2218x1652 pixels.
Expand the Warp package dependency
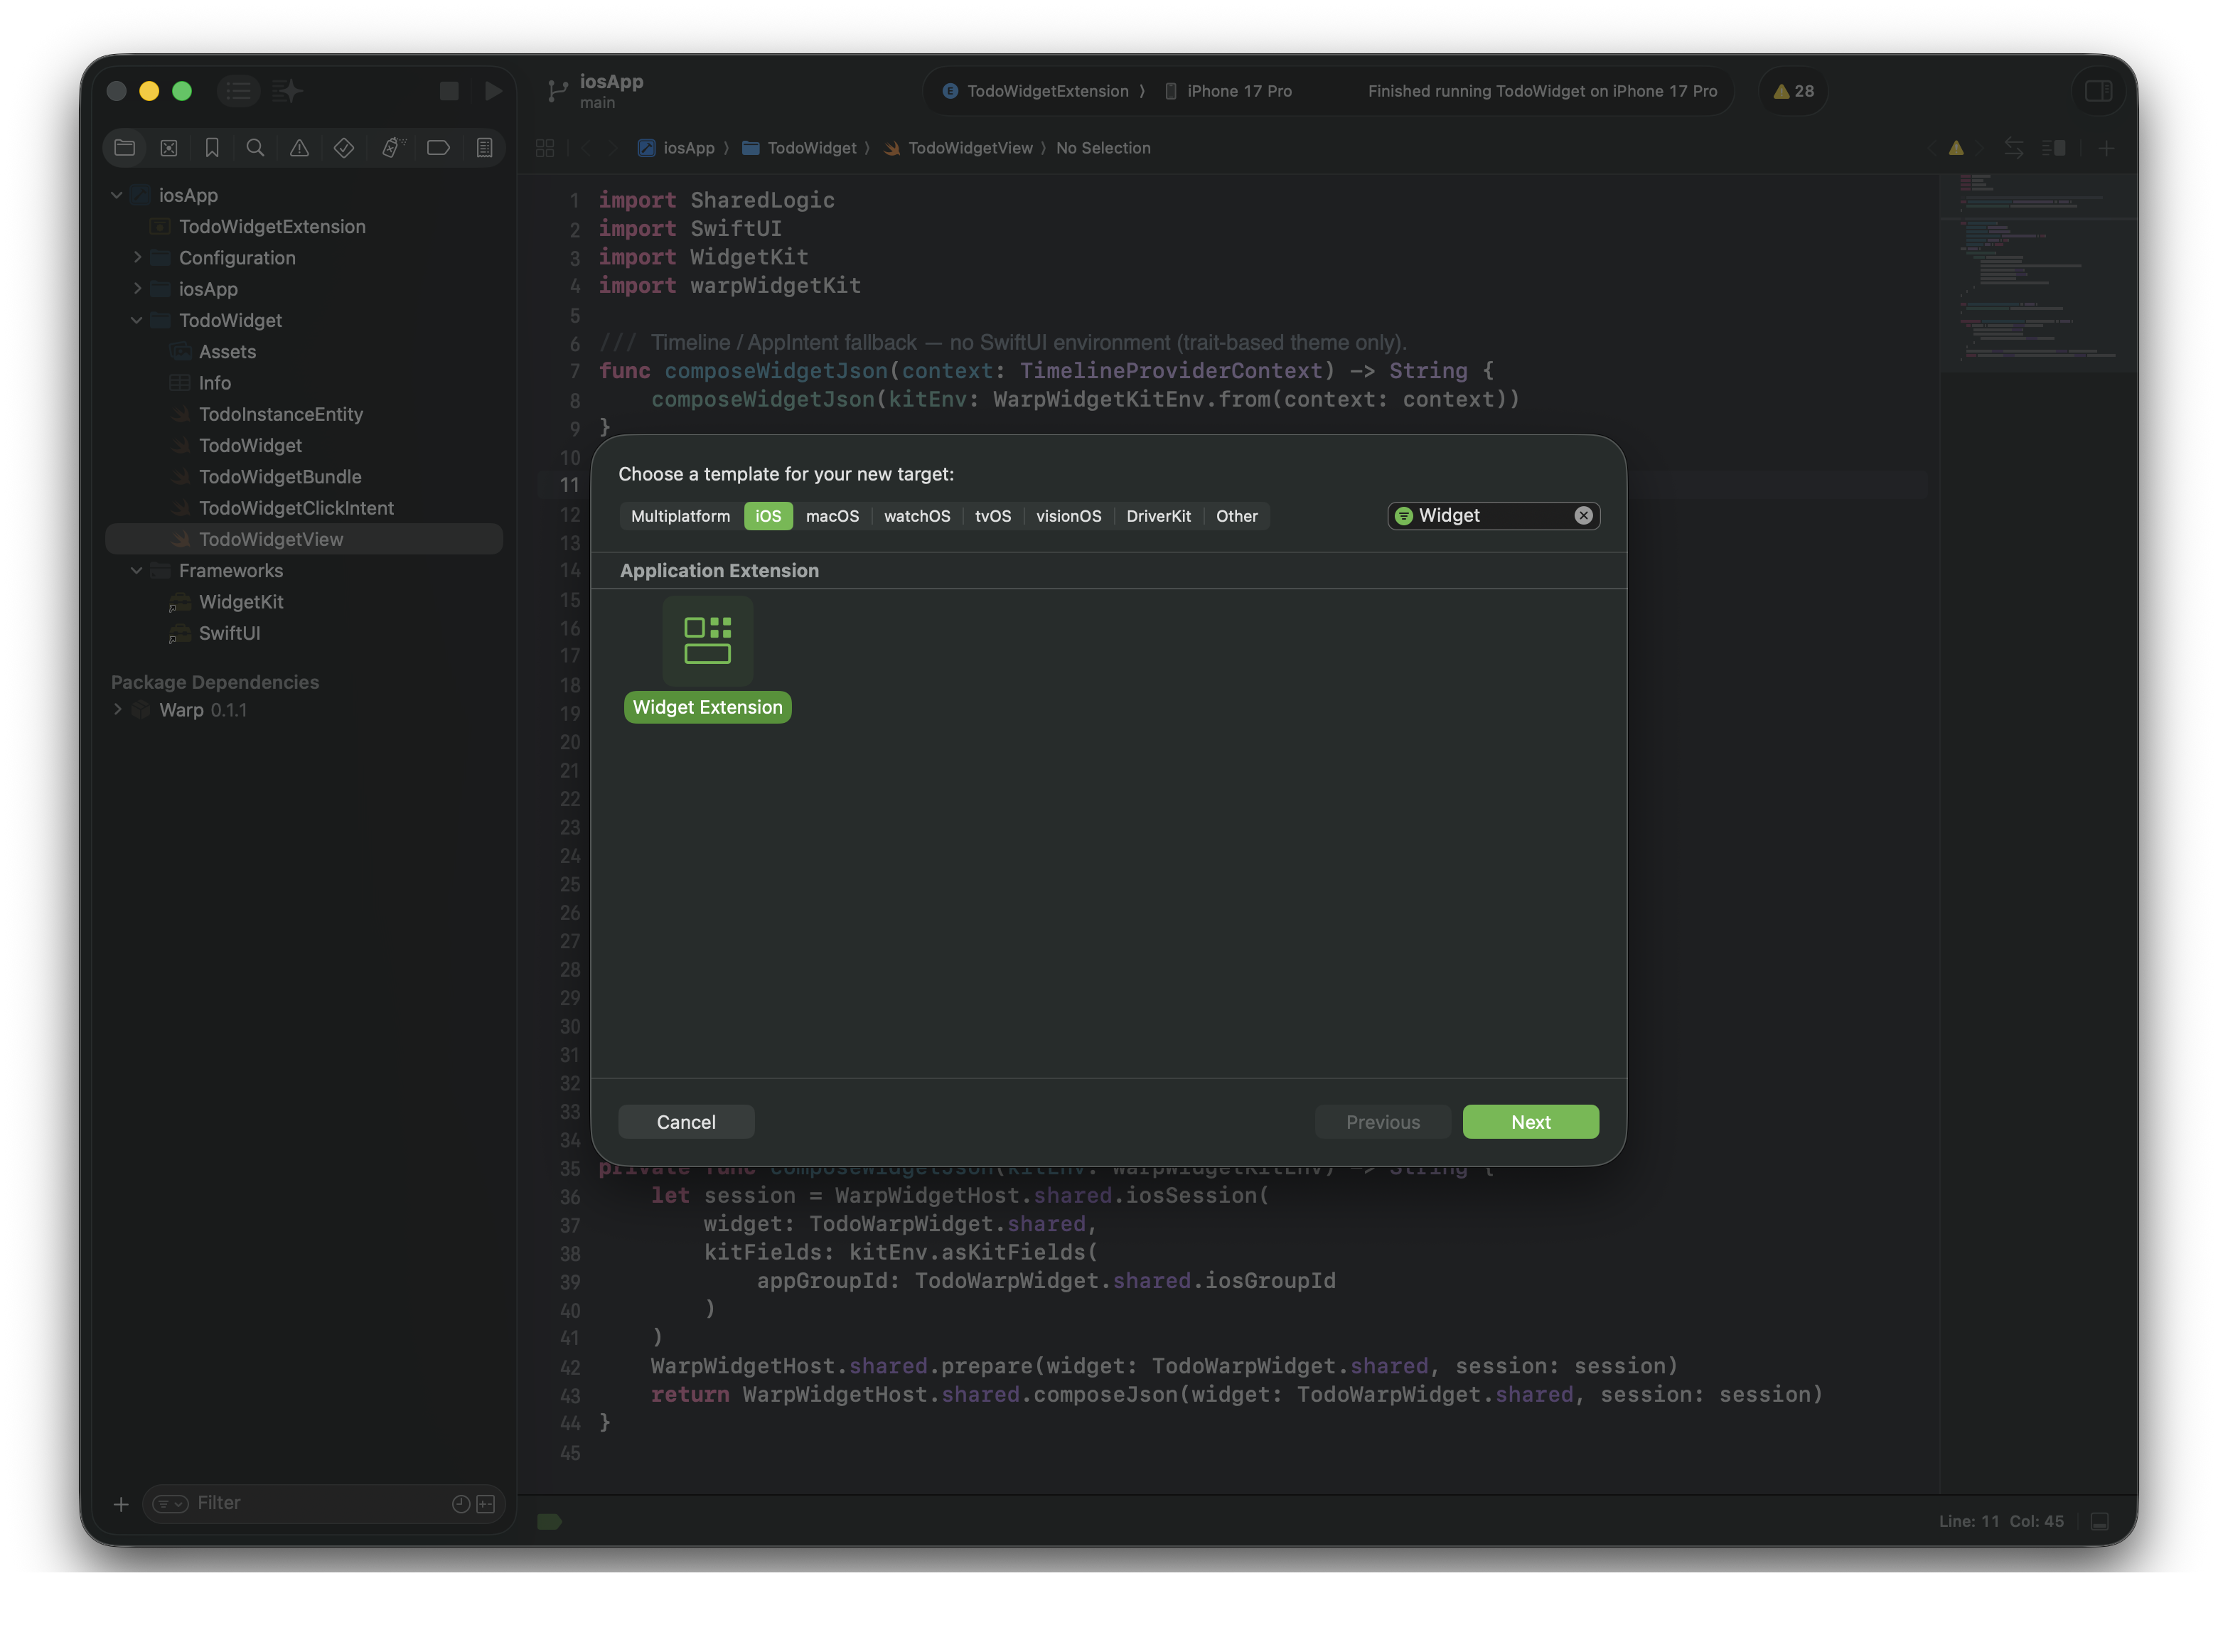point(118,710)
